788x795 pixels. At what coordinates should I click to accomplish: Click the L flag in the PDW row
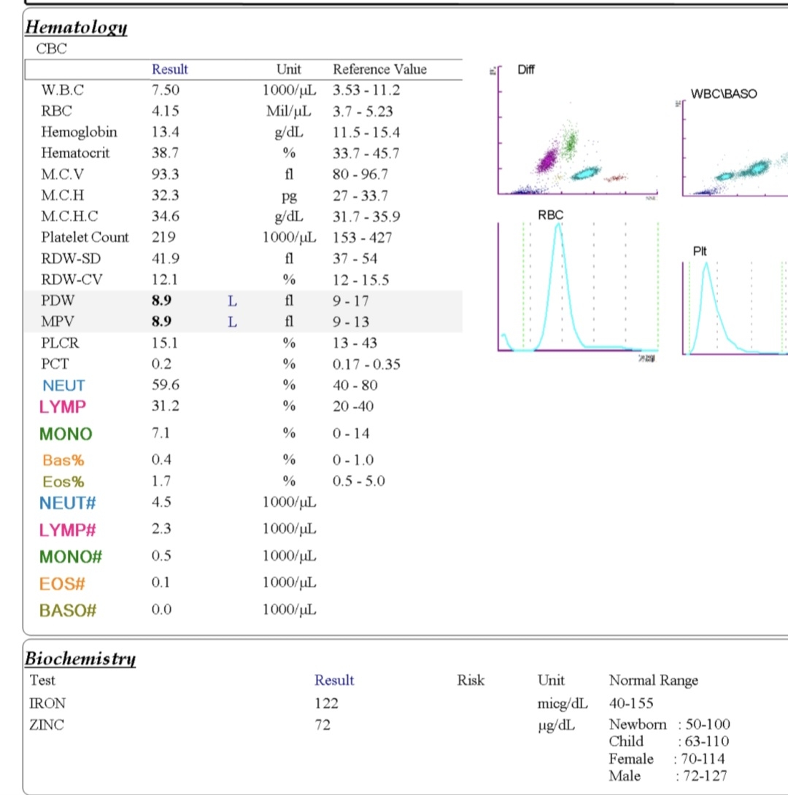(x=232, y=300)
